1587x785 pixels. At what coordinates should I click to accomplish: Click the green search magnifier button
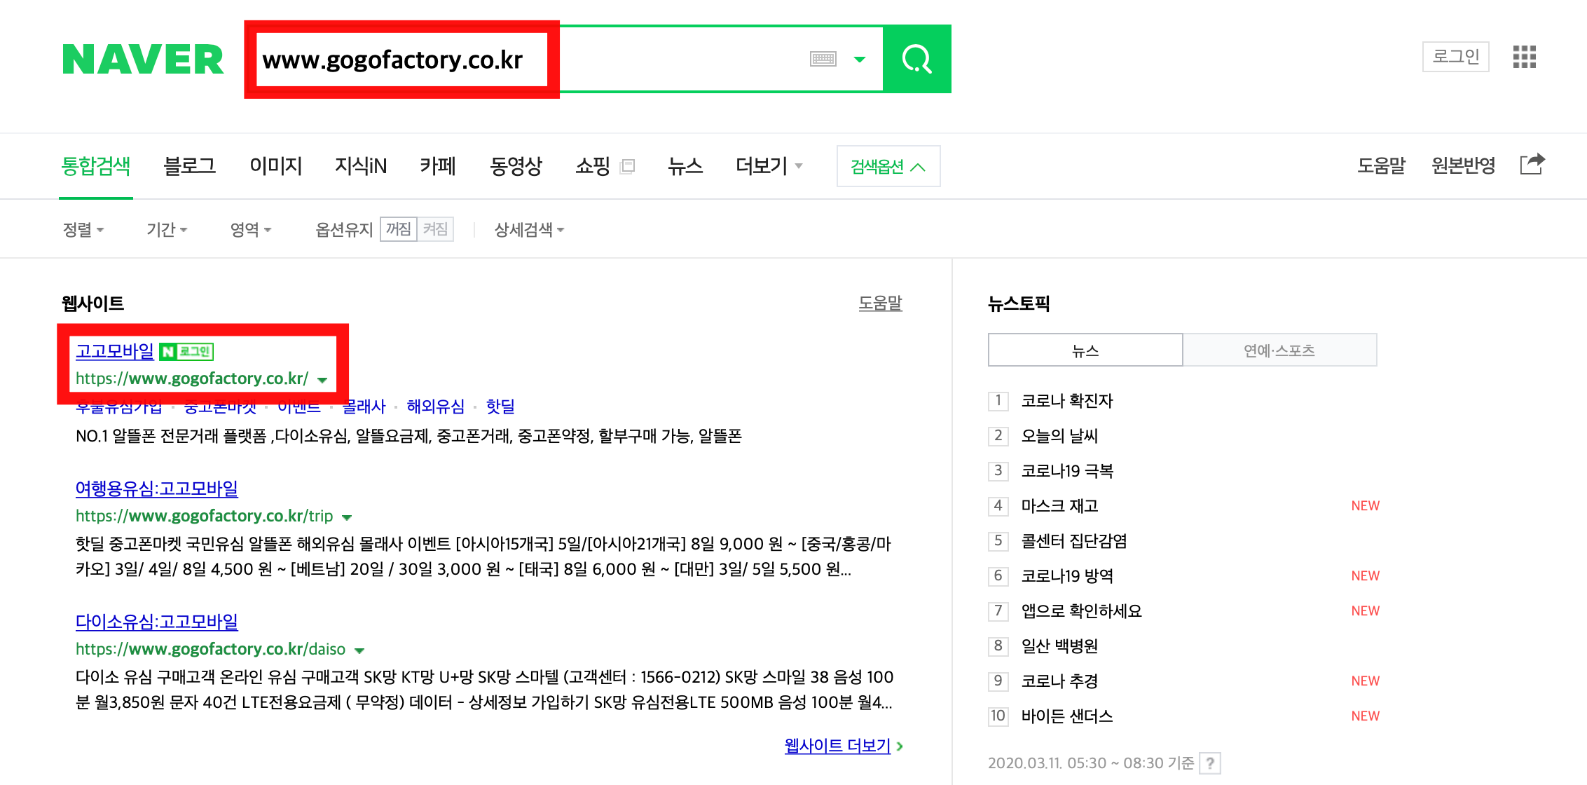tap(916, 60)
